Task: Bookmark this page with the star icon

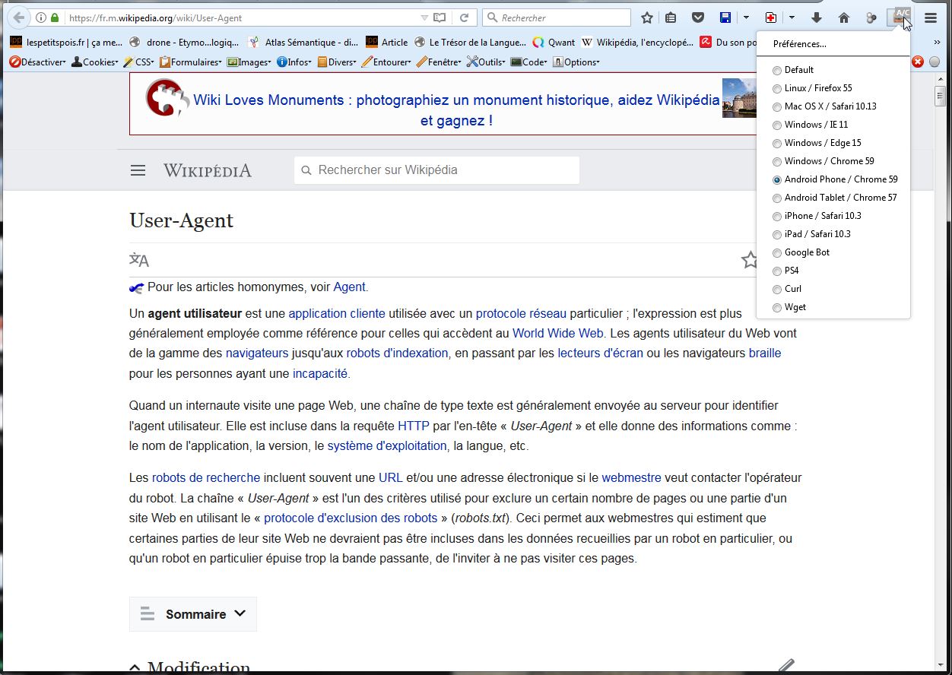Action: pyautogui.click(x=647, y=17)
